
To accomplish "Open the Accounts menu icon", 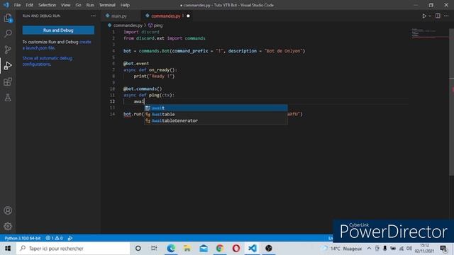I will [8, 210].
